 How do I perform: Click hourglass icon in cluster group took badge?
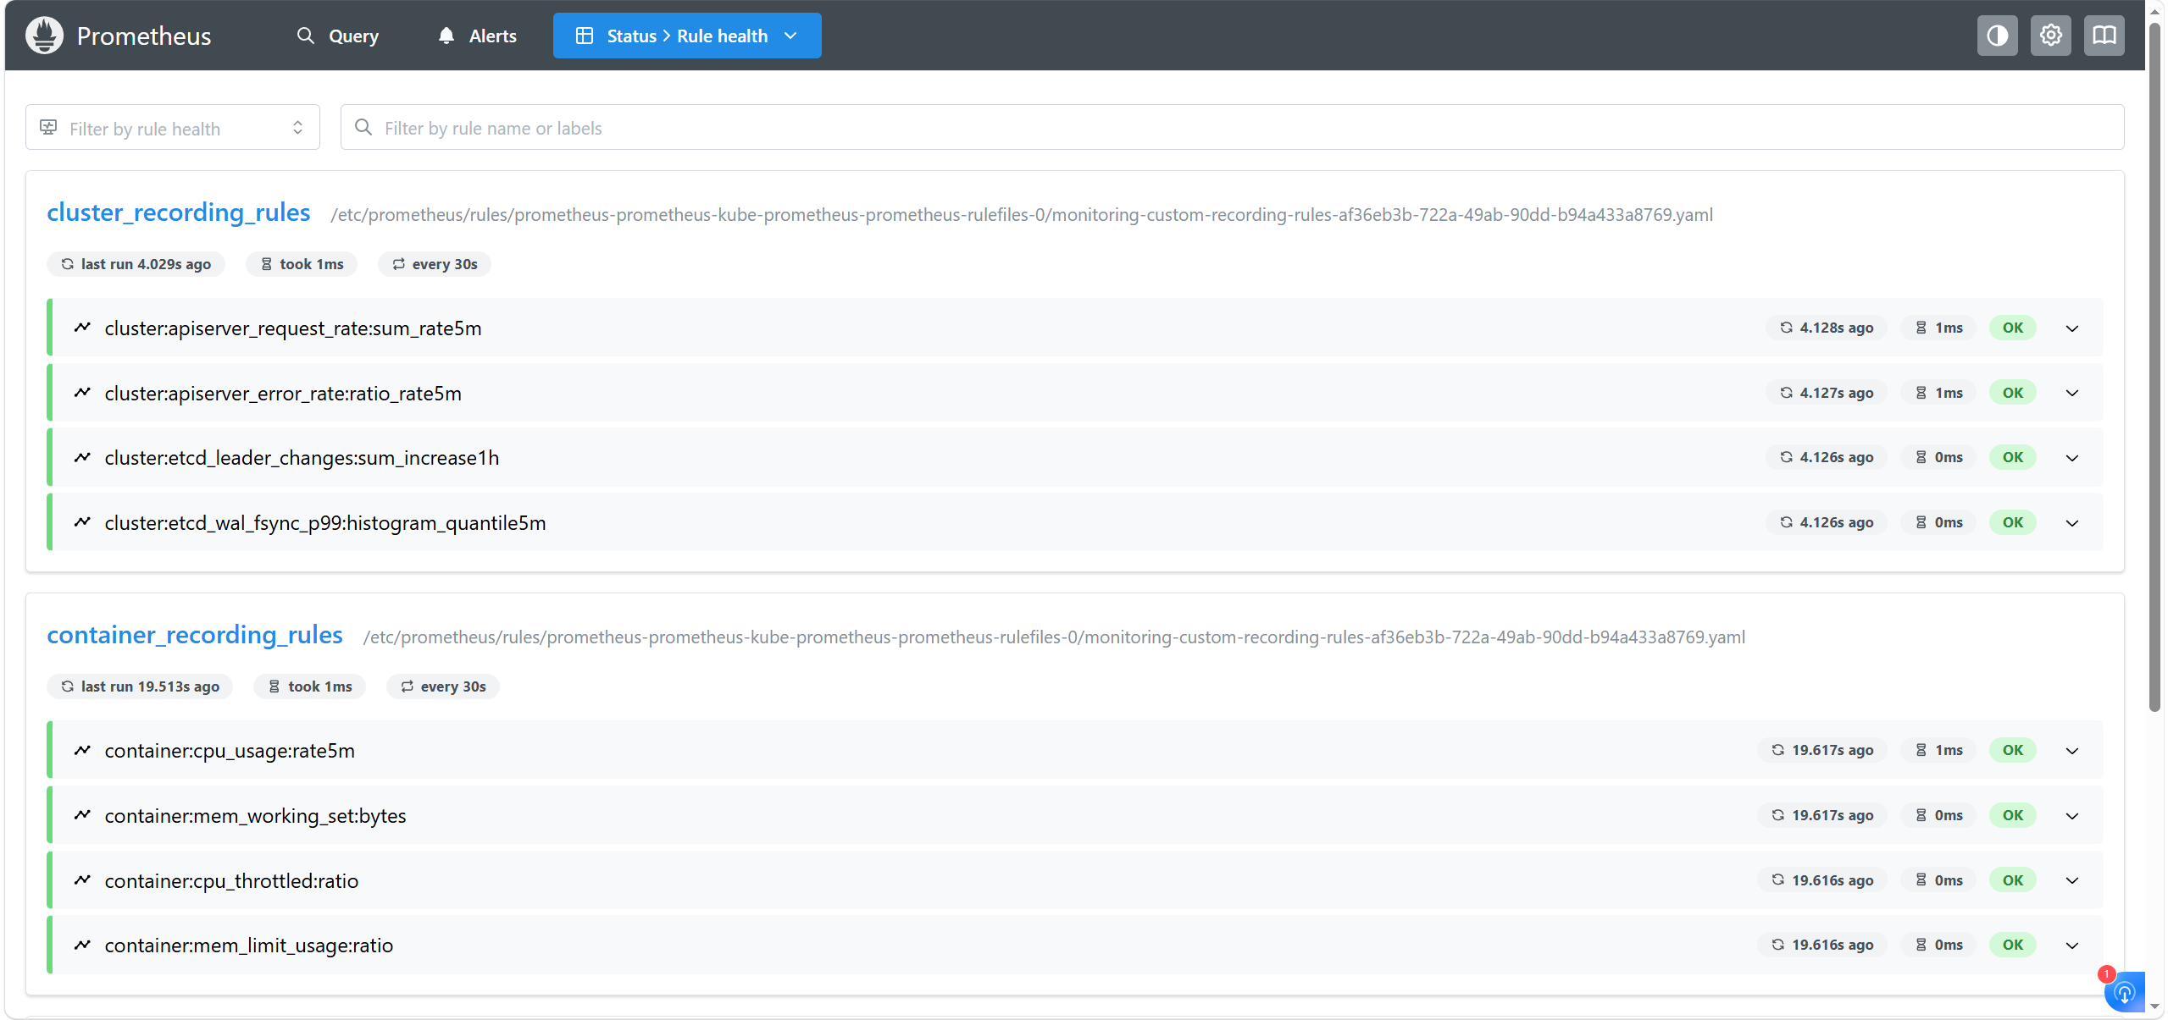click(x=267, y=264)
